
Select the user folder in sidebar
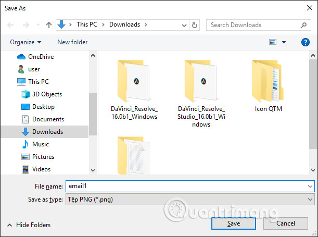point(34,69)
